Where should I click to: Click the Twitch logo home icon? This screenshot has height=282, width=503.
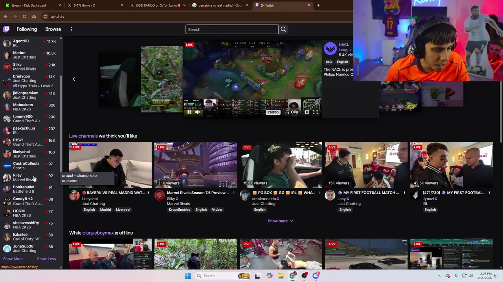[6, 29]
